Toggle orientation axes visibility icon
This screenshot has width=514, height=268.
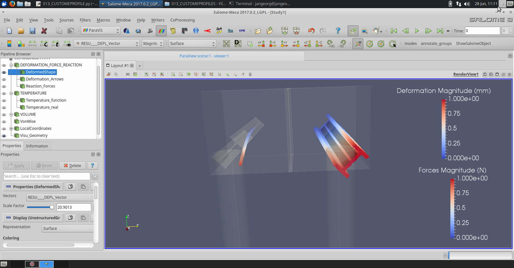[358, 44]
